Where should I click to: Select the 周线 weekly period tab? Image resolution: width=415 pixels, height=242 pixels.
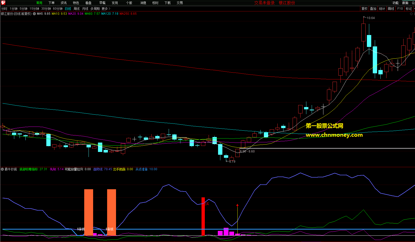tap(77, 9)
